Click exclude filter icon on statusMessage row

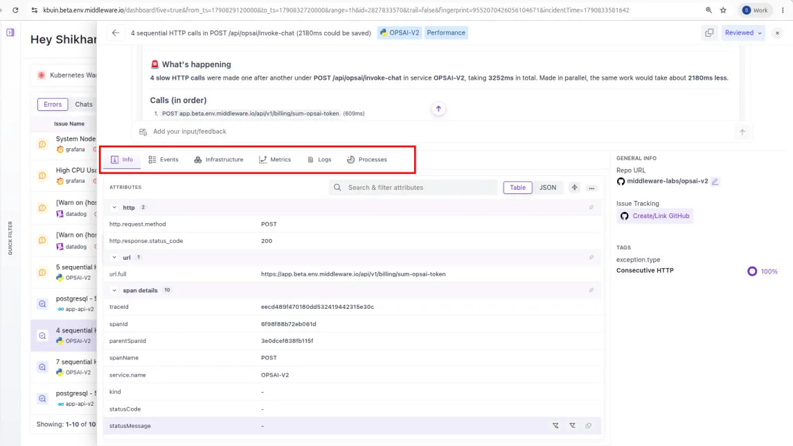pyautogui.click(x=572, y=426)
